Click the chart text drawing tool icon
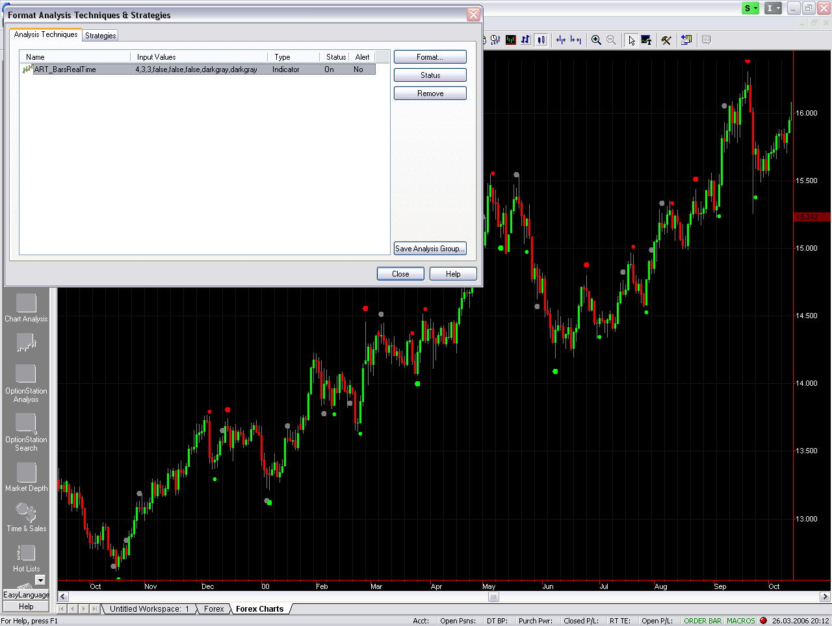Screen dimensions: 832x626 tap(646, 40)
